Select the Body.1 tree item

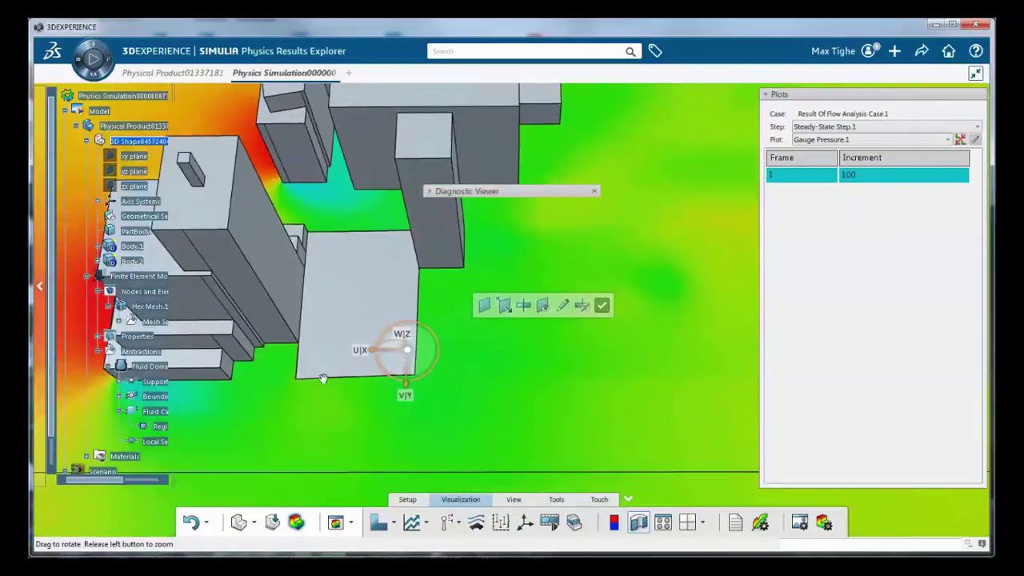[132, 246]
